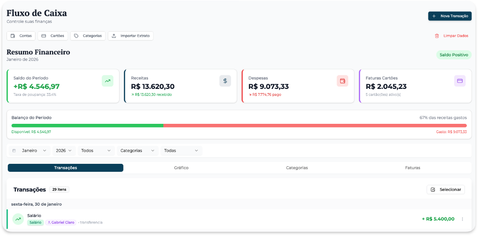Click the 5 cartão(ões) ativo(s) text
This screenshot has width=478, height=236.
coord(384,94)
